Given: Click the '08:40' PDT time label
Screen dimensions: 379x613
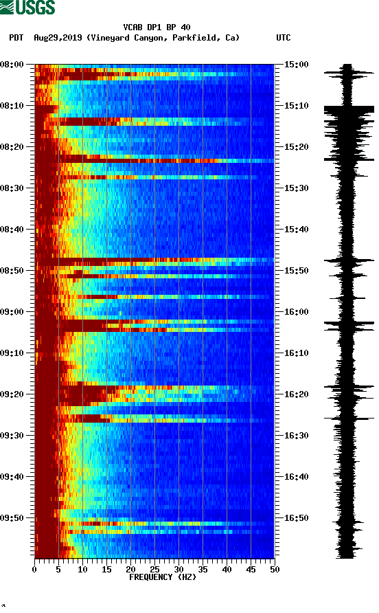Looking at the screenshot, I should (12, 230).
